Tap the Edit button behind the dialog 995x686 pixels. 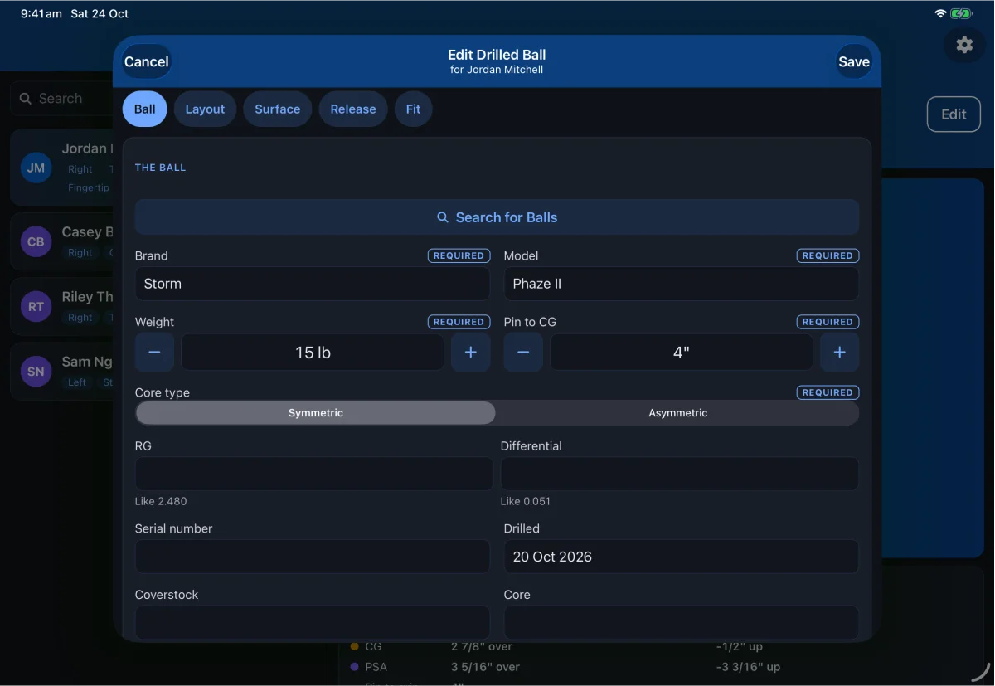[x=954, y=114]
